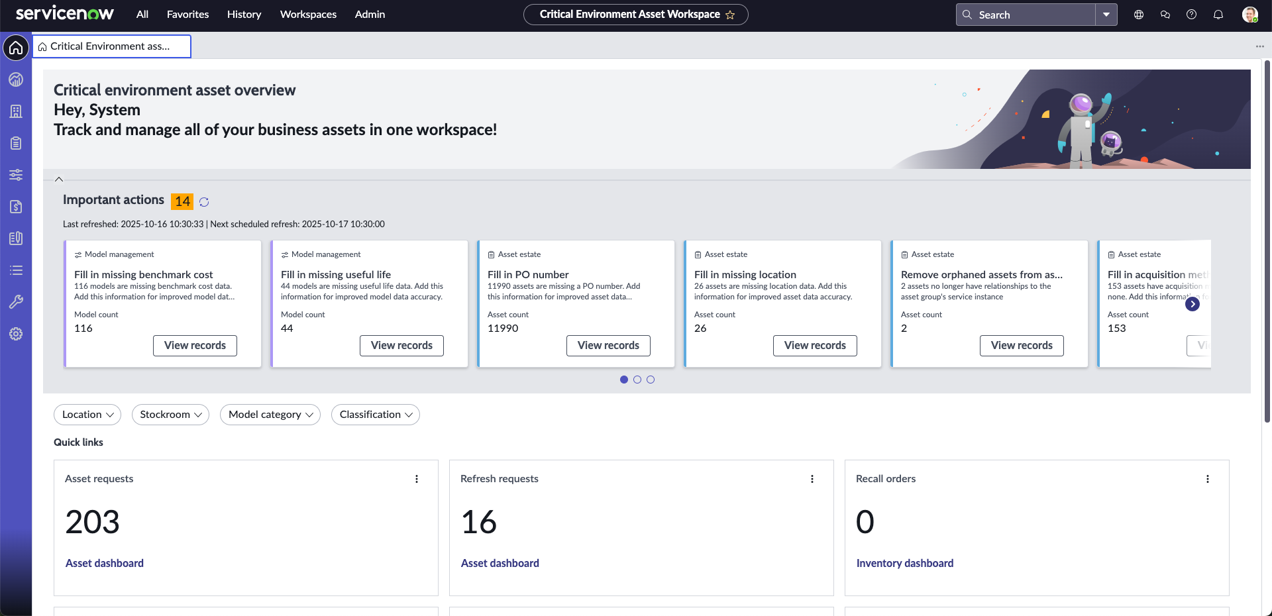Open Refresh requests card options menu
1272x616 pixels.
click(812, 479)
